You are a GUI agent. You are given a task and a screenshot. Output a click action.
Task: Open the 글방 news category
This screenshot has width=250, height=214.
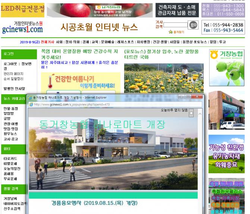(7, 118)
